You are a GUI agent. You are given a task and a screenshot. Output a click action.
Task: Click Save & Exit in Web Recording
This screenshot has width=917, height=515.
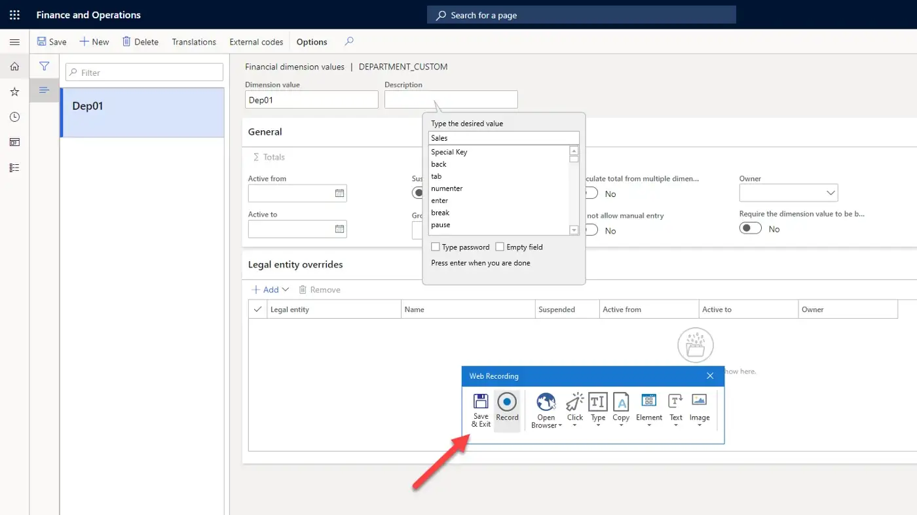coord(481,411)
